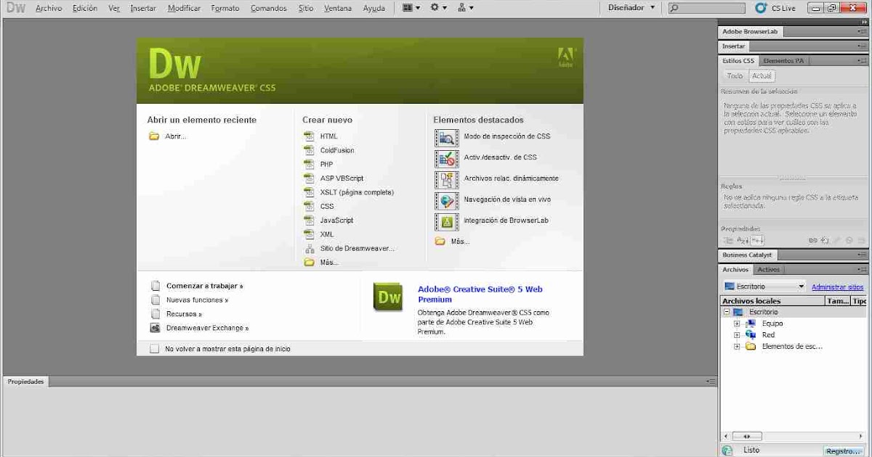Click the Dw application logo icon
872x457 pixels.
click(16, 8)
